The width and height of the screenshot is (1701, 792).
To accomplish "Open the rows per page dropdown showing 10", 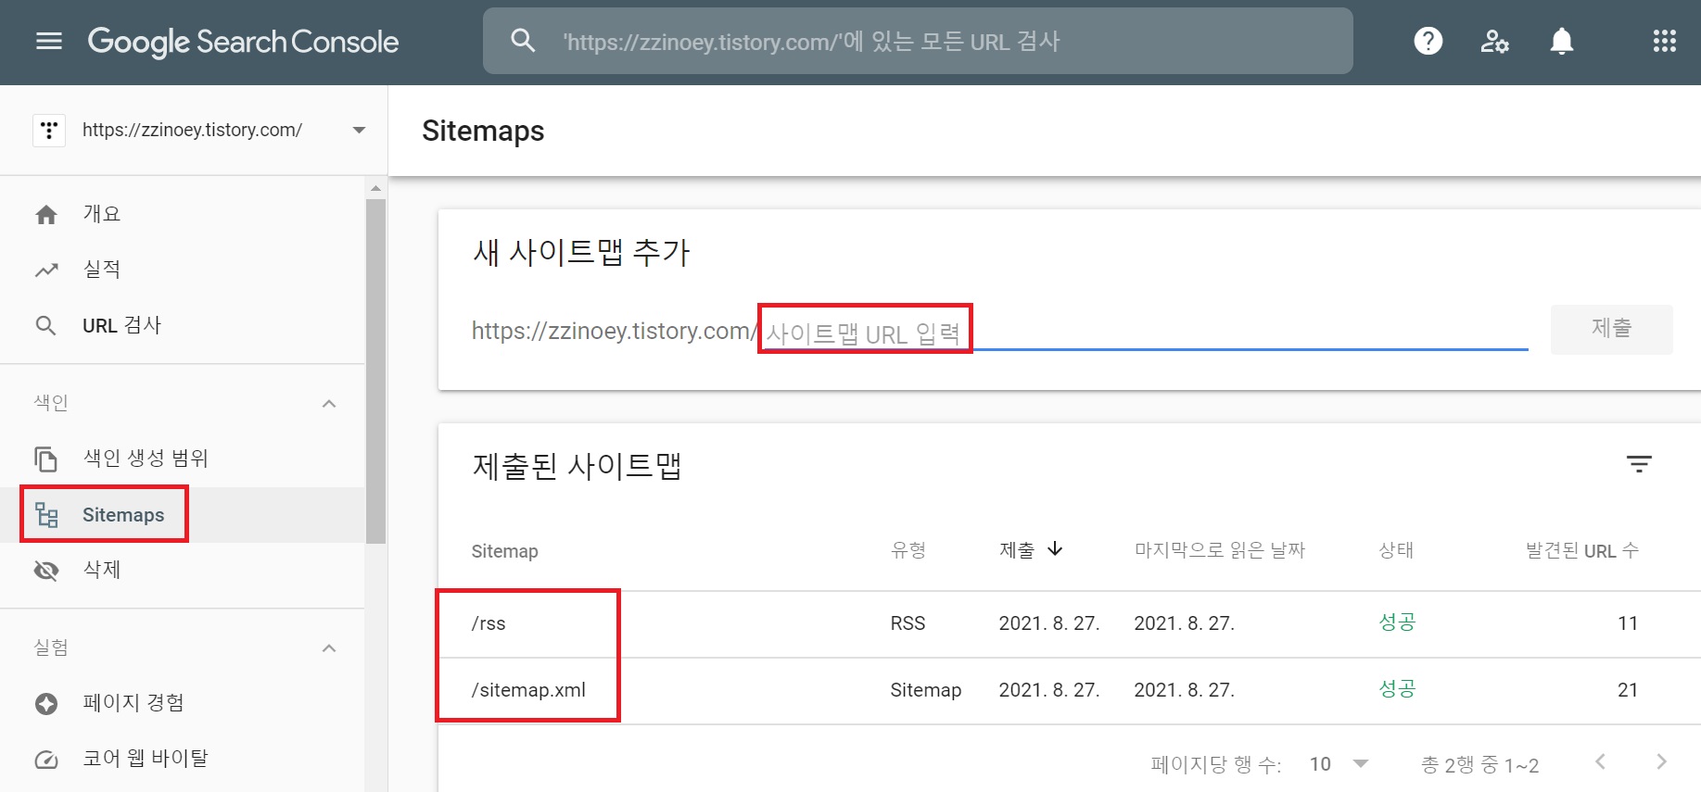I will click(x=1339, y=764).
